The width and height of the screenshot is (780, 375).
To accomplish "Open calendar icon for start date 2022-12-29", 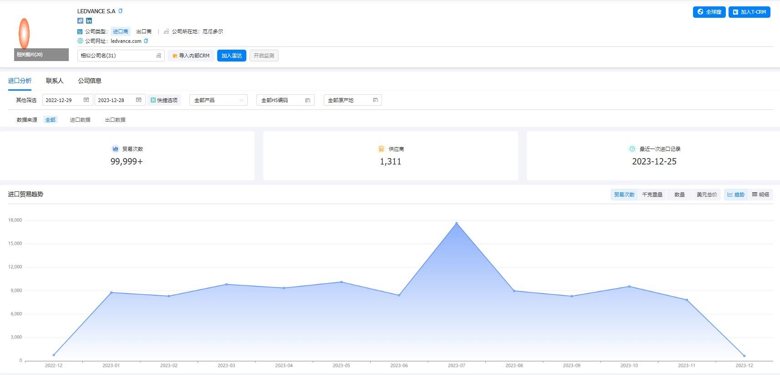I will tap(86, 100).
